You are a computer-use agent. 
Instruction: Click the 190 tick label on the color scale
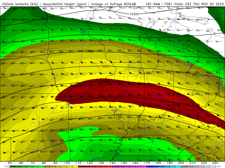pos(170,163)
